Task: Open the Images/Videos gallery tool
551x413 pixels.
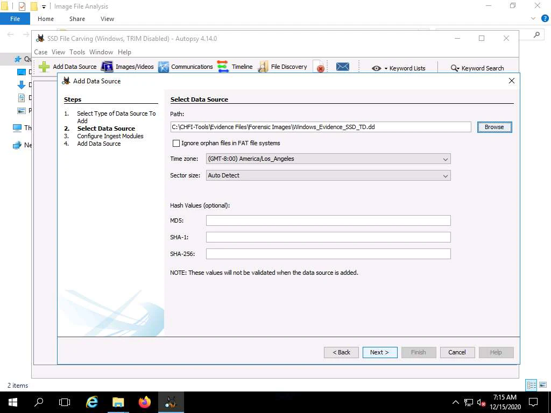Action: pyautogui.click(x=128, y=67)
